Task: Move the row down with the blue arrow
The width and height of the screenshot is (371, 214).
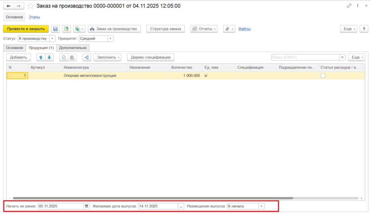Action: click(49, 57)
